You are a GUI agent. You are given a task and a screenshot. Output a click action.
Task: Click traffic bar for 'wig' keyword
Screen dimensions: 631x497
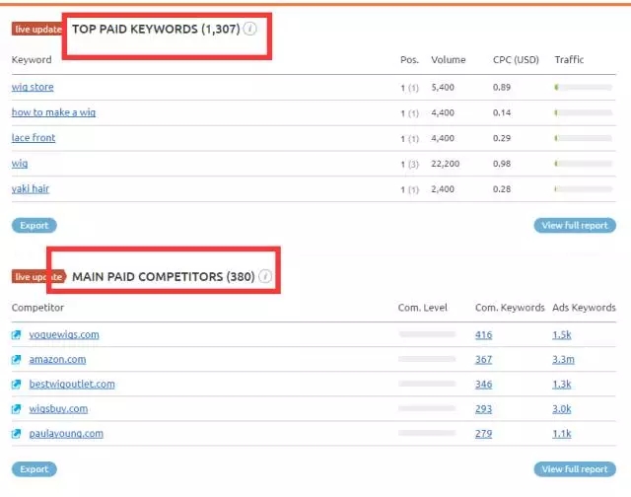(585, 164)
